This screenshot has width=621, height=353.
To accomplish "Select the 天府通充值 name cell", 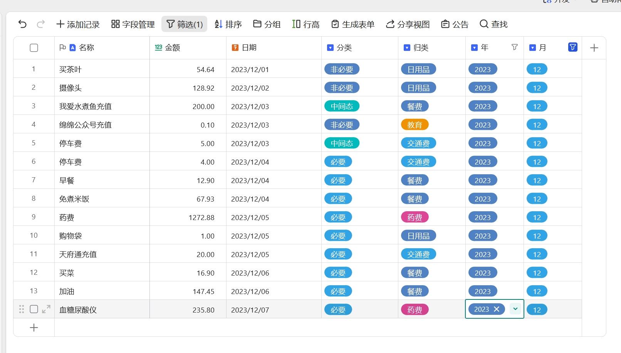I will point(102,254).
